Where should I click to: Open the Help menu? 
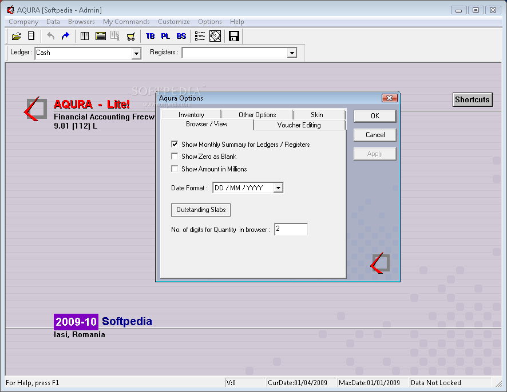coord(237,22)
